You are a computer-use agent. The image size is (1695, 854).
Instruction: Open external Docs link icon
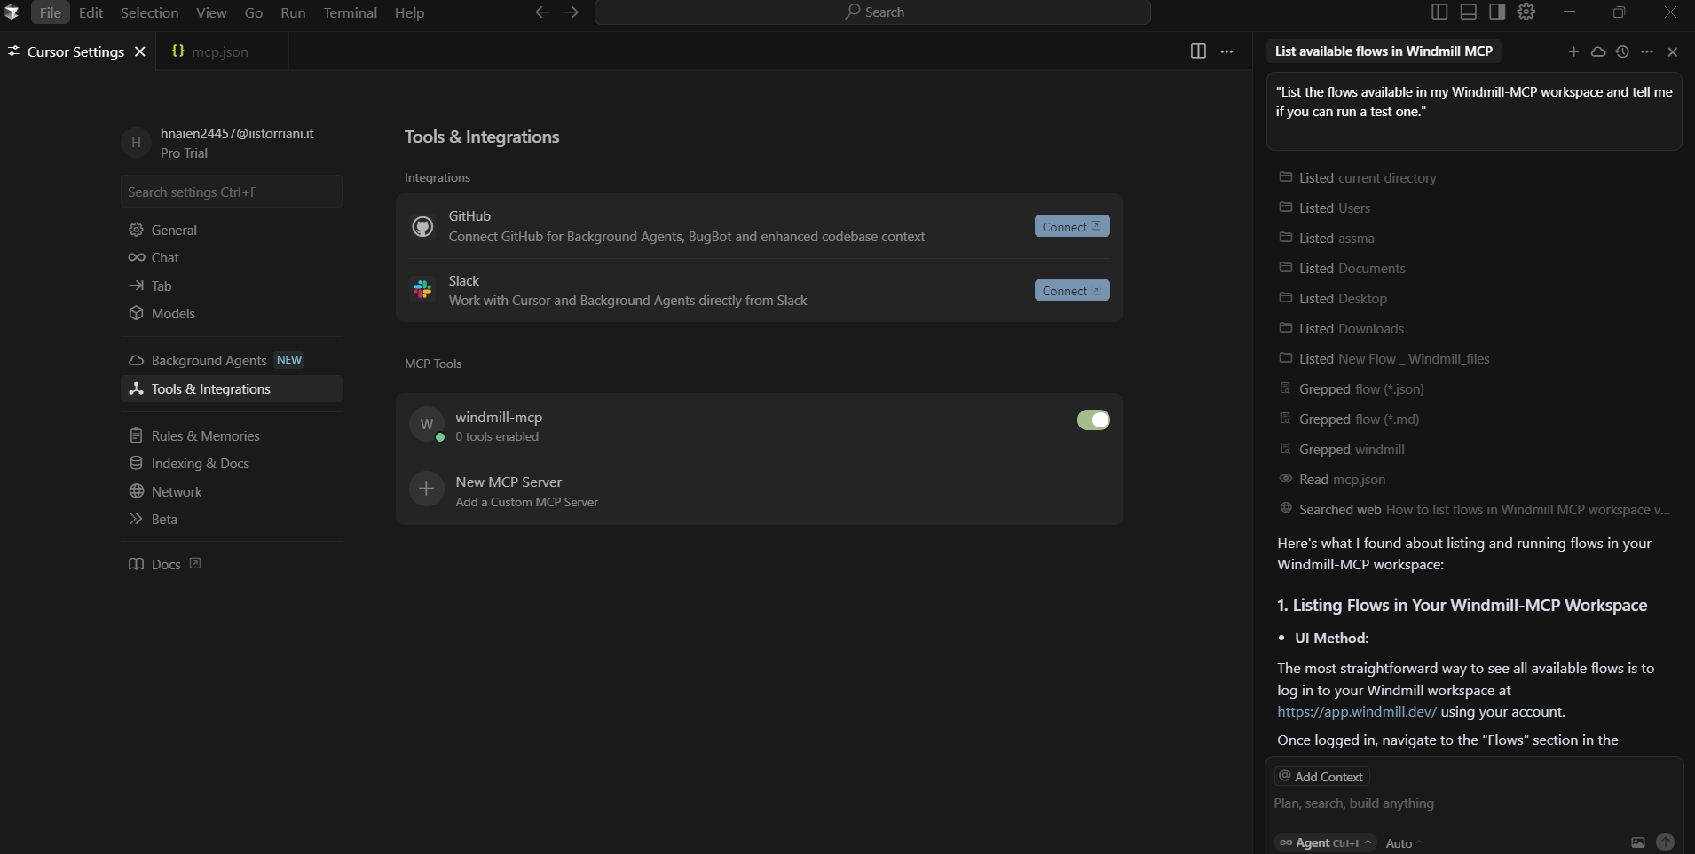pos(195,563)
